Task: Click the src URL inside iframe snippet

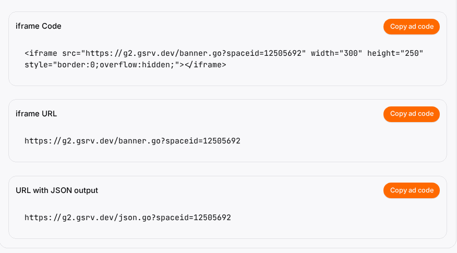Action: click(x=194, y=53)
